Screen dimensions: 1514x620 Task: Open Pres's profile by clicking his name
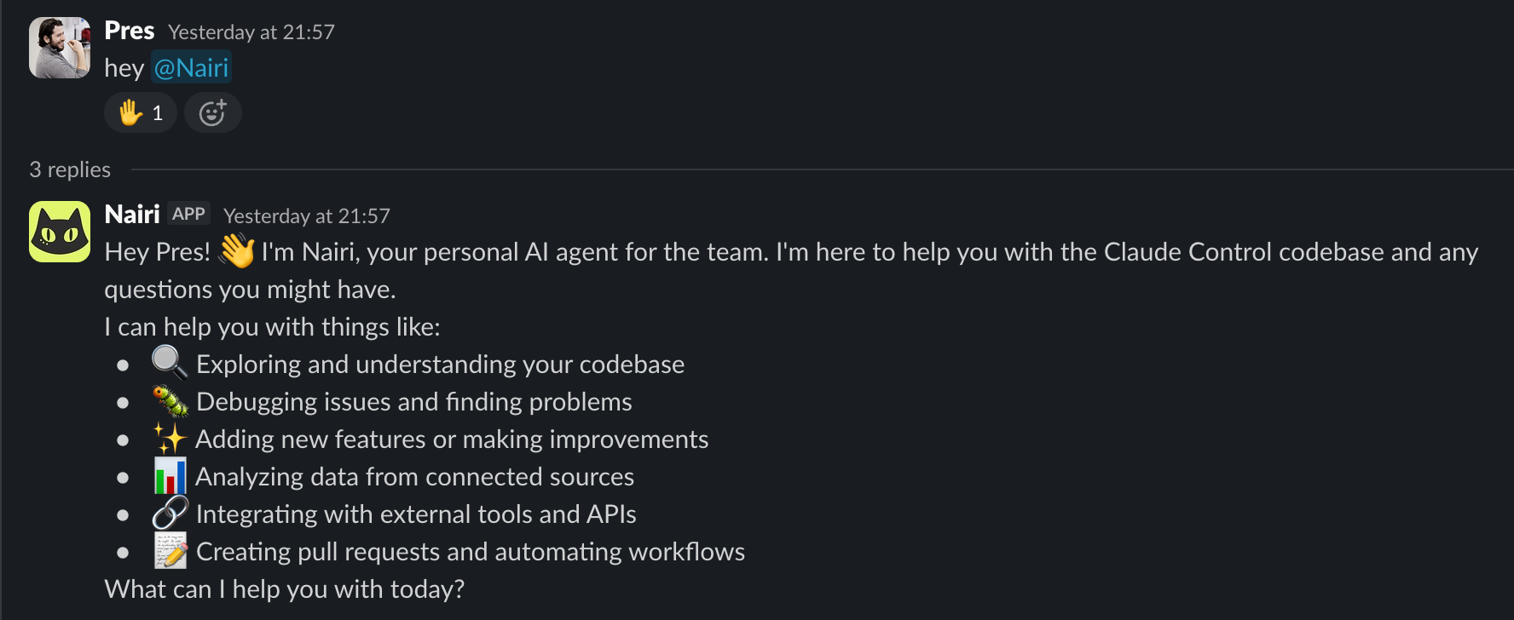click(x=129, y=31)
